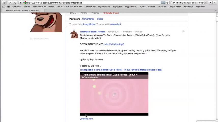Clear the search field with X icon
This screenshot has height=122, width=218.
(205, 3)
